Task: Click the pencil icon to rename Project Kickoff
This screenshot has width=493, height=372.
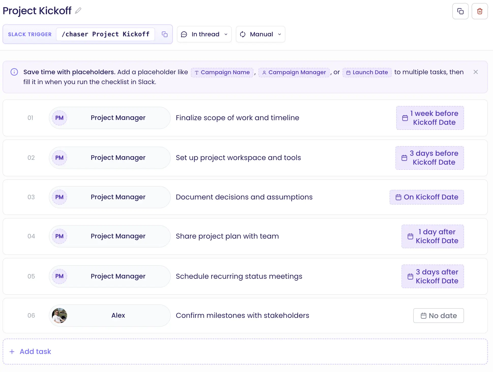Action: [x=78, y=11]
